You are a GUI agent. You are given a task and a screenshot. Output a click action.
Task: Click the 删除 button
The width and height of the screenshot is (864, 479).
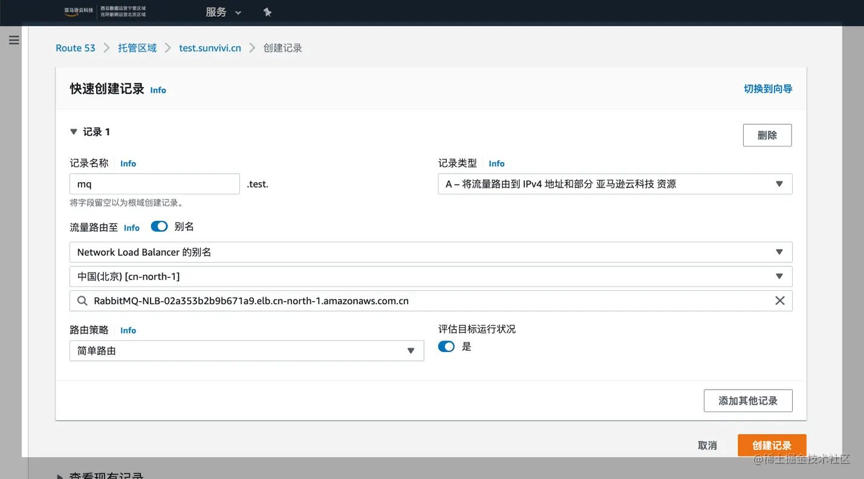pyautogui.click(x=767, y=135)
